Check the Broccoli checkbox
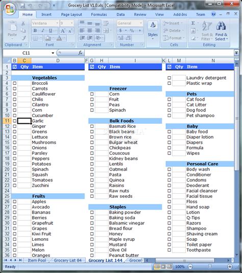Screen dimensions: 242x273 tap(15, 83)
